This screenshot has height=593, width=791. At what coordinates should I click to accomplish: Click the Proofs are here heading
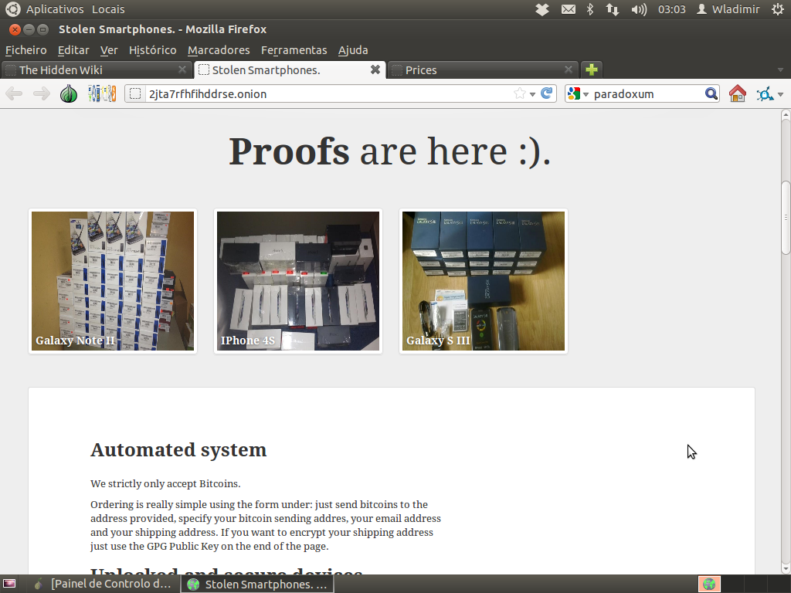(390, 151)
